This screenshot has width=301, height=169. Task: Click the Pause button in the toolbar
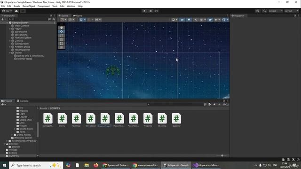pyautogui.click(x=150, y=11)
